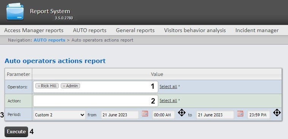288x139 pixels.
Task: Click time adjuster icon beside 23:59 PM
Action: (x=277, y=113)
